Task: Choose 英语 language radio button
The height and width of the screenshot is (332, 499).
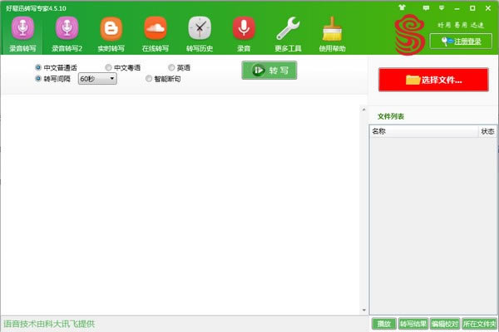Action: coord(171,67)
